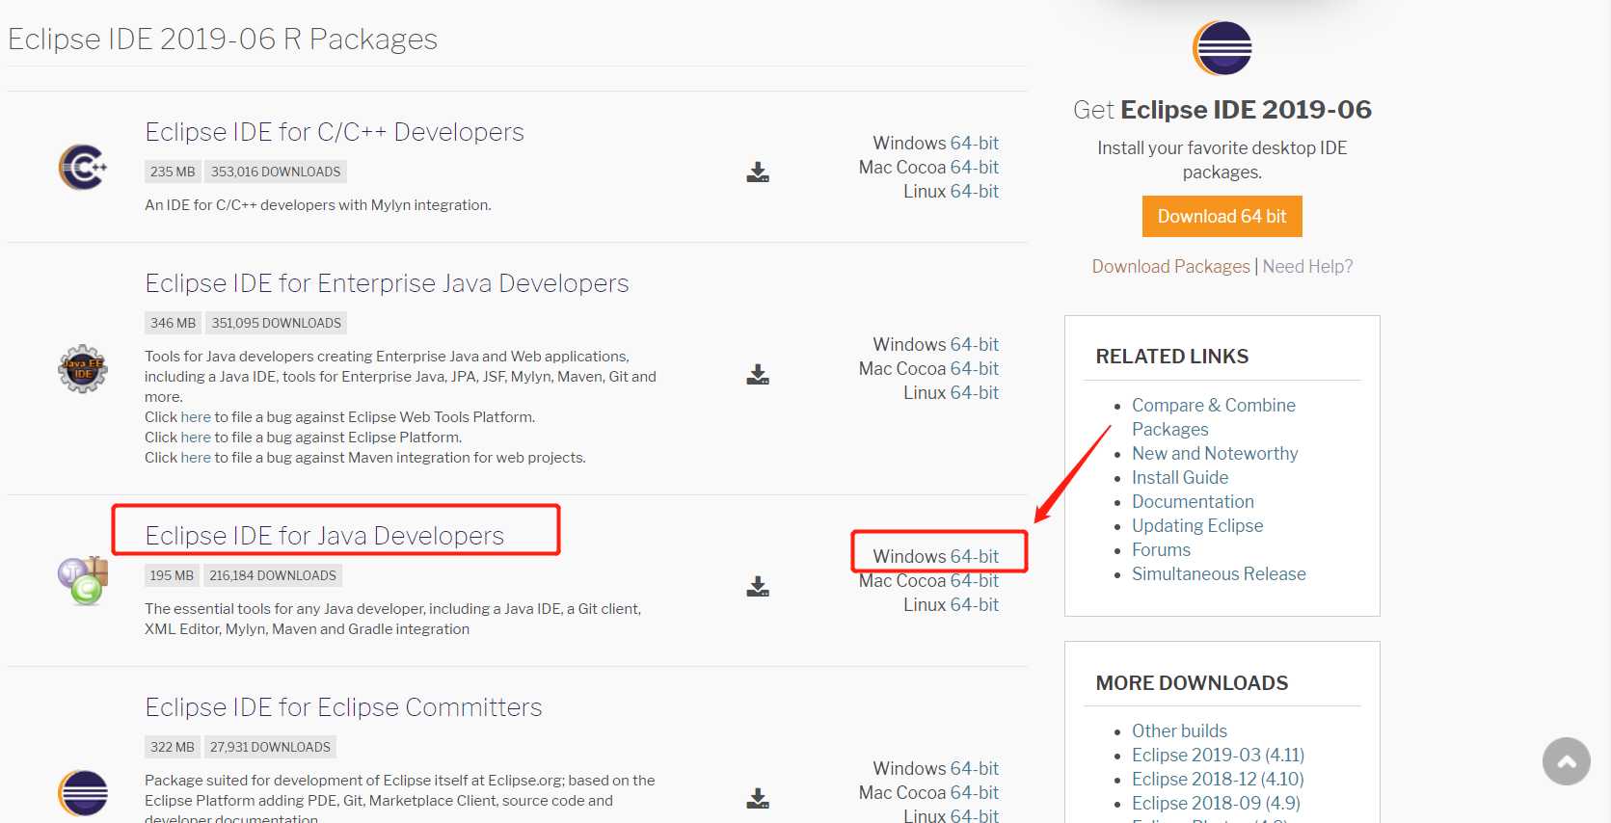Viewport: 1611px width, 823px height.
Task: Open the Install Guide link
Action: [1180, 477]
